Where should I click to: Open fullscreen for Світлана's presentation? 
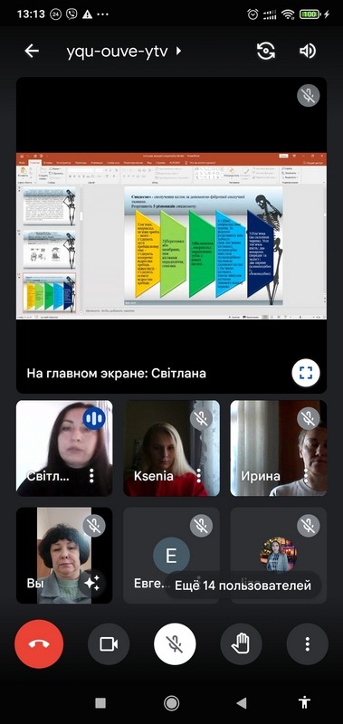coord(306,372)
